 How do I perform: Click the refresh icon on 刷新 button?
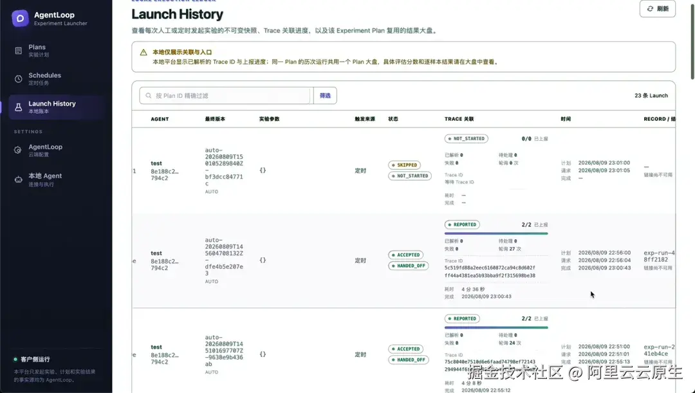(x=650, y=9)
